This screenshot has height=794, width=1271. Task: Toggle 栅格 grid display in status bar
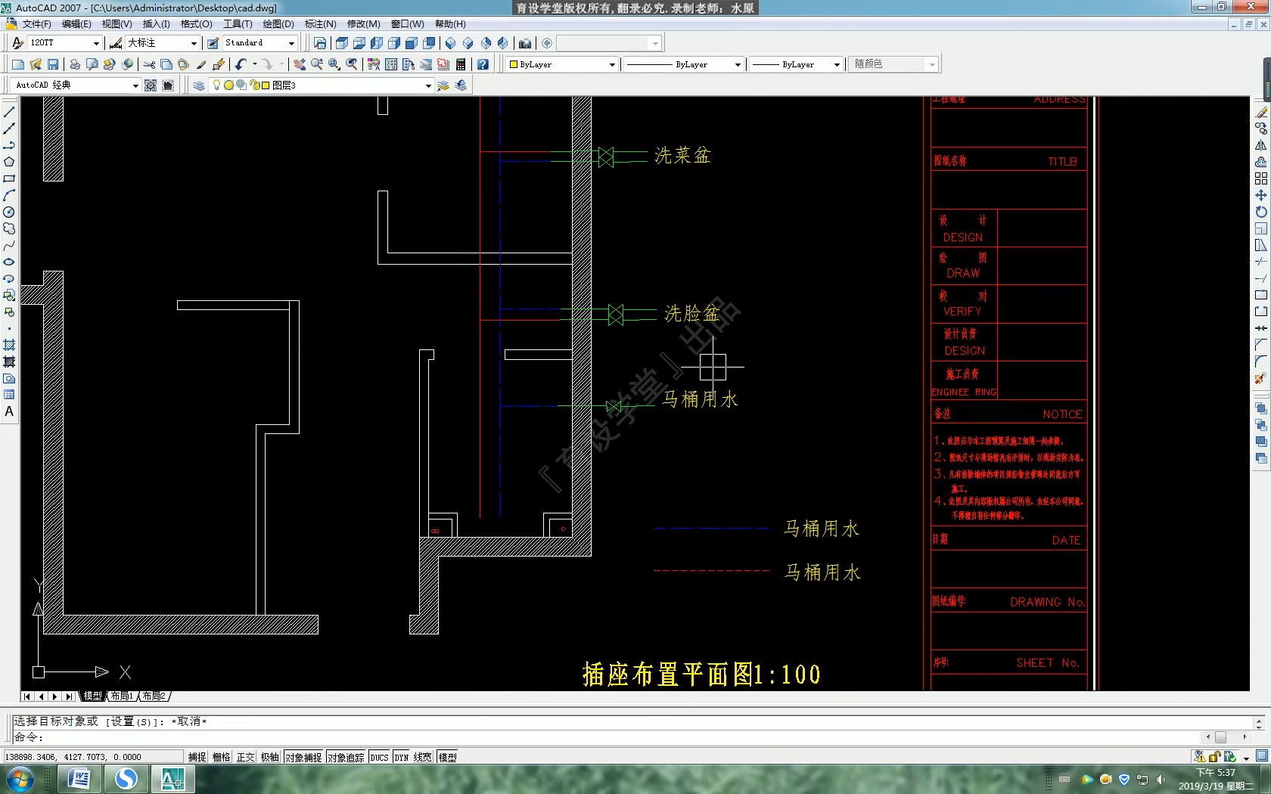(222, 757)
